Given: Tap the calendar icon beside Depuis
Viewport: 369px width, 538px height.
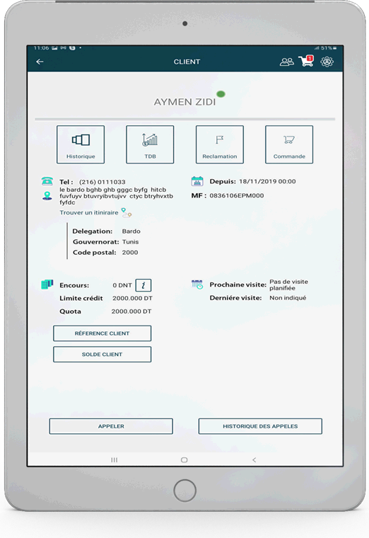Looking at the screenshot, I should 197,181.
